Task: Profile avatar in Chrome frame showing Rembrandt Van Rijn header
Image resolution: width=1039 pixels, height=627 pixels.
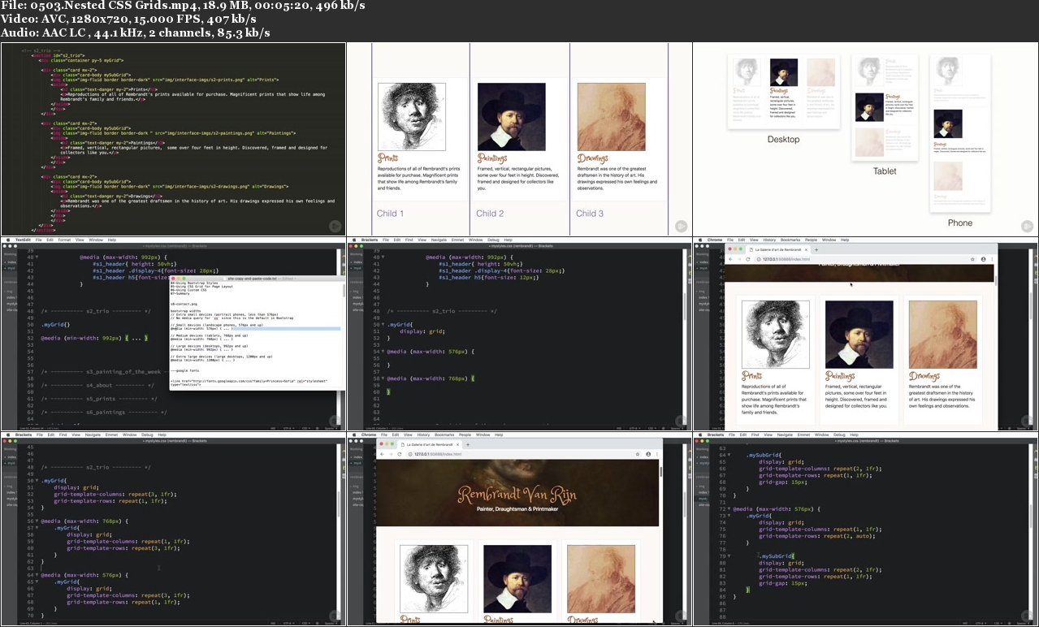Action: click(x=648, y=454)
